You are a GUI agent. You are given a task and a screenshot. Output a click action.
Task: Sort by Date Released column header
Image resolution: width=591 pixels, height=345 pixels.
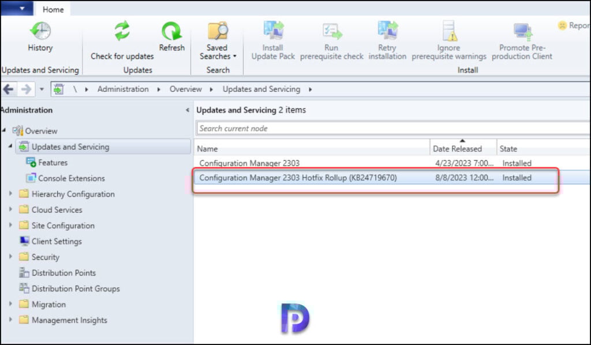[x=463, y=149]
